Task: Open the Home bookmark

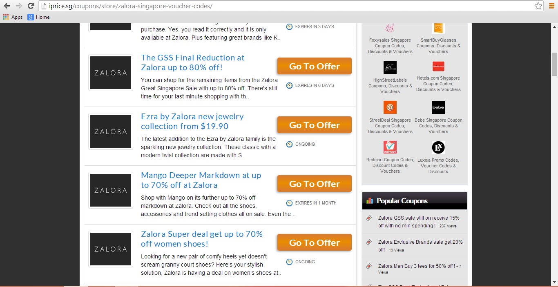Action: click(x=38, y=17)
